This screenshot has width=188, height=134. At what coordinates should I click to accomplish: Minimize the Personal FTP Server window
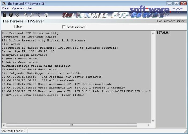pos(169,3)
